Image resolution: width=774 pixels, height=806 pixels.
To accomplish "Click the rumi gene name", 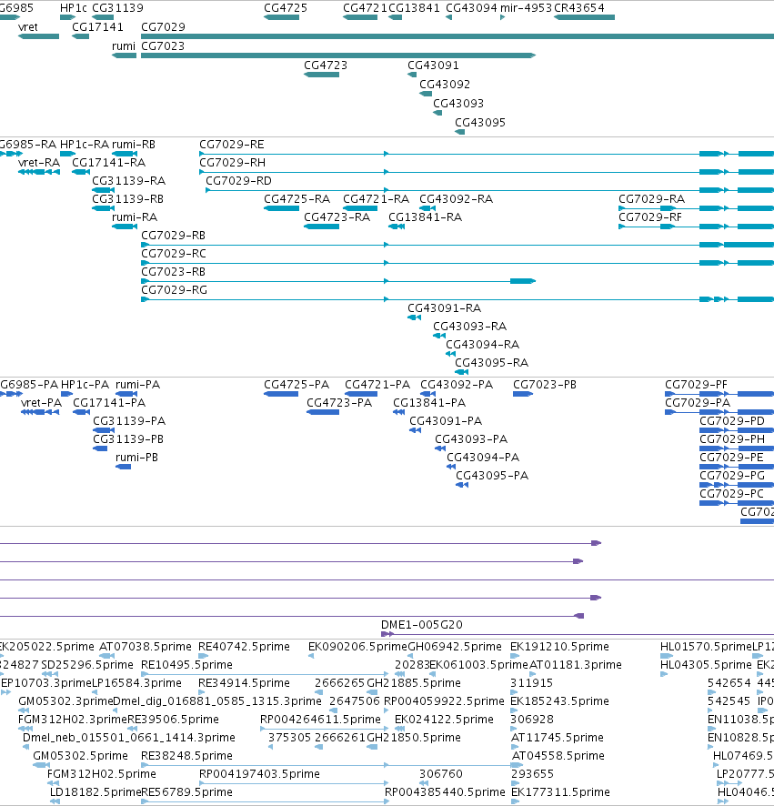I will (x=124, y=46).
